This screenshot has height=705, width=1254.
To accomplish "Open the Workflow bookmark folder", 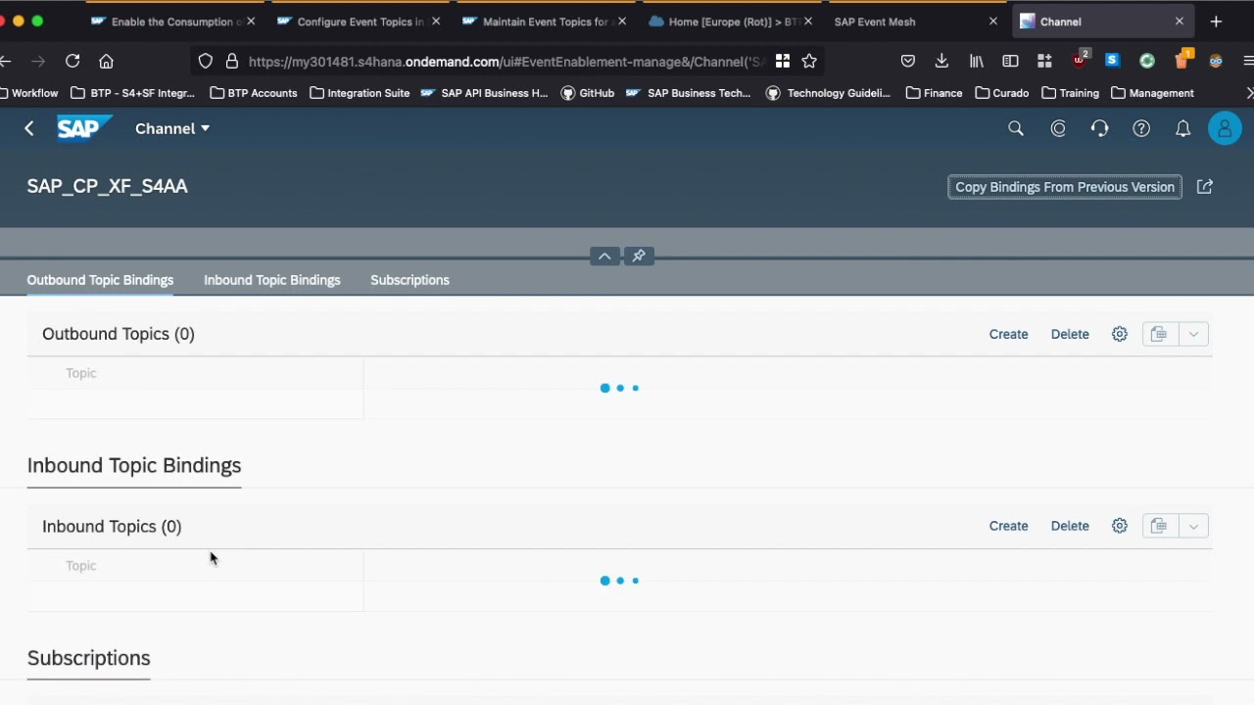I will (29, 93).
